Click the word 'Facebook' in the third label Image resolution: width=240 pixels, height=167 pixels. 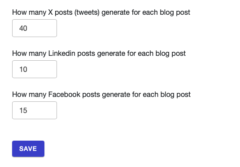click(x=64, y=95)
